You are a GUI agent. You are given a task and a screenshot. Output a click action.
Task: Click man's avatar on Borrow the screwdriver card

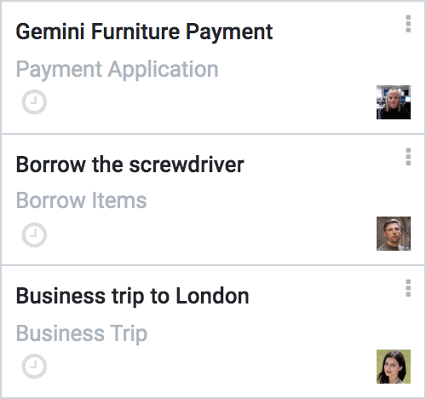394,234
